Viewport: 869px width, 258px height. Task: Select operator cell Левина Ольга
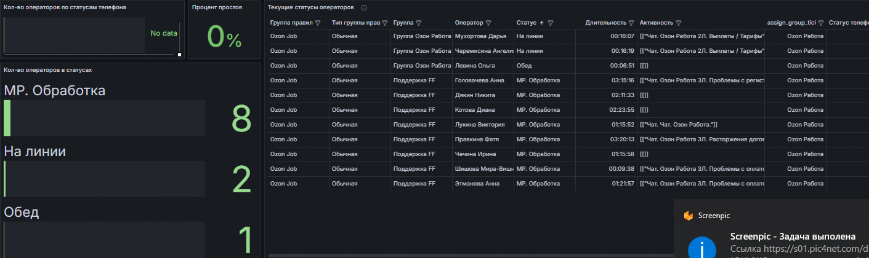tap(483, 66)
